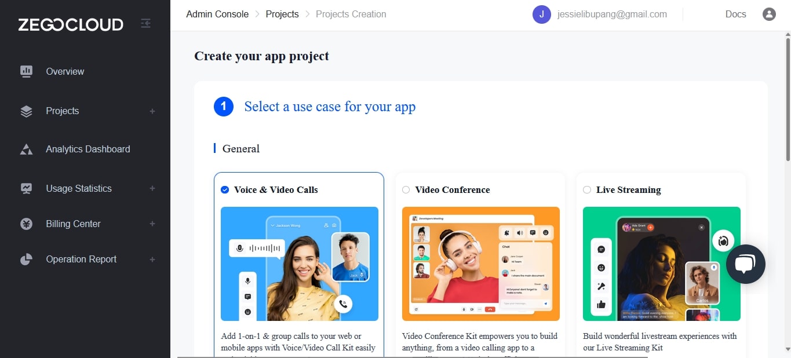
Task: Expand the Operation Report submenu
Action: coord(152,260)
